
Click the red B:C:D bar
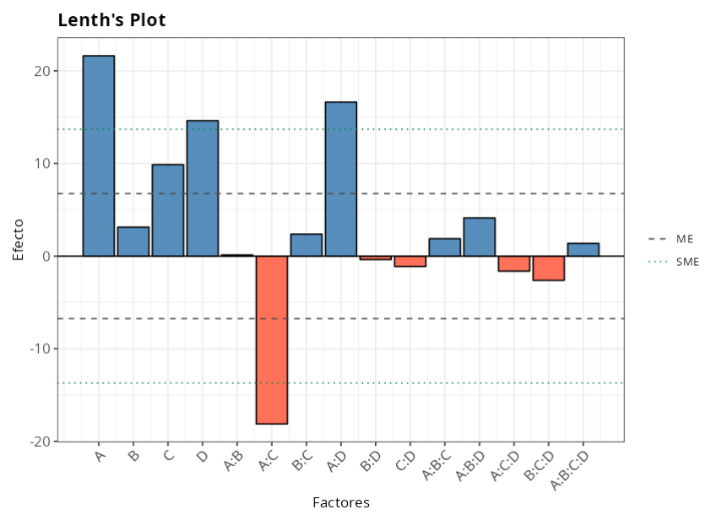(549, 268)
